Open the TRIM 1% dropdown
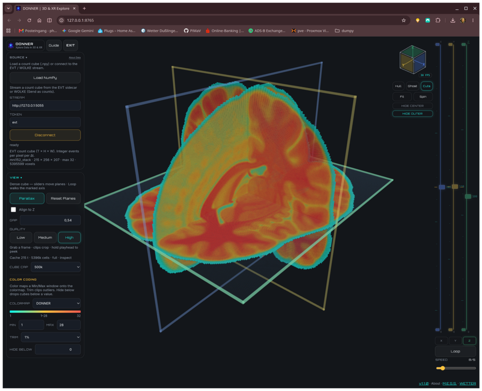The height and width of the screenshot is (391, 482). [51, 337]
